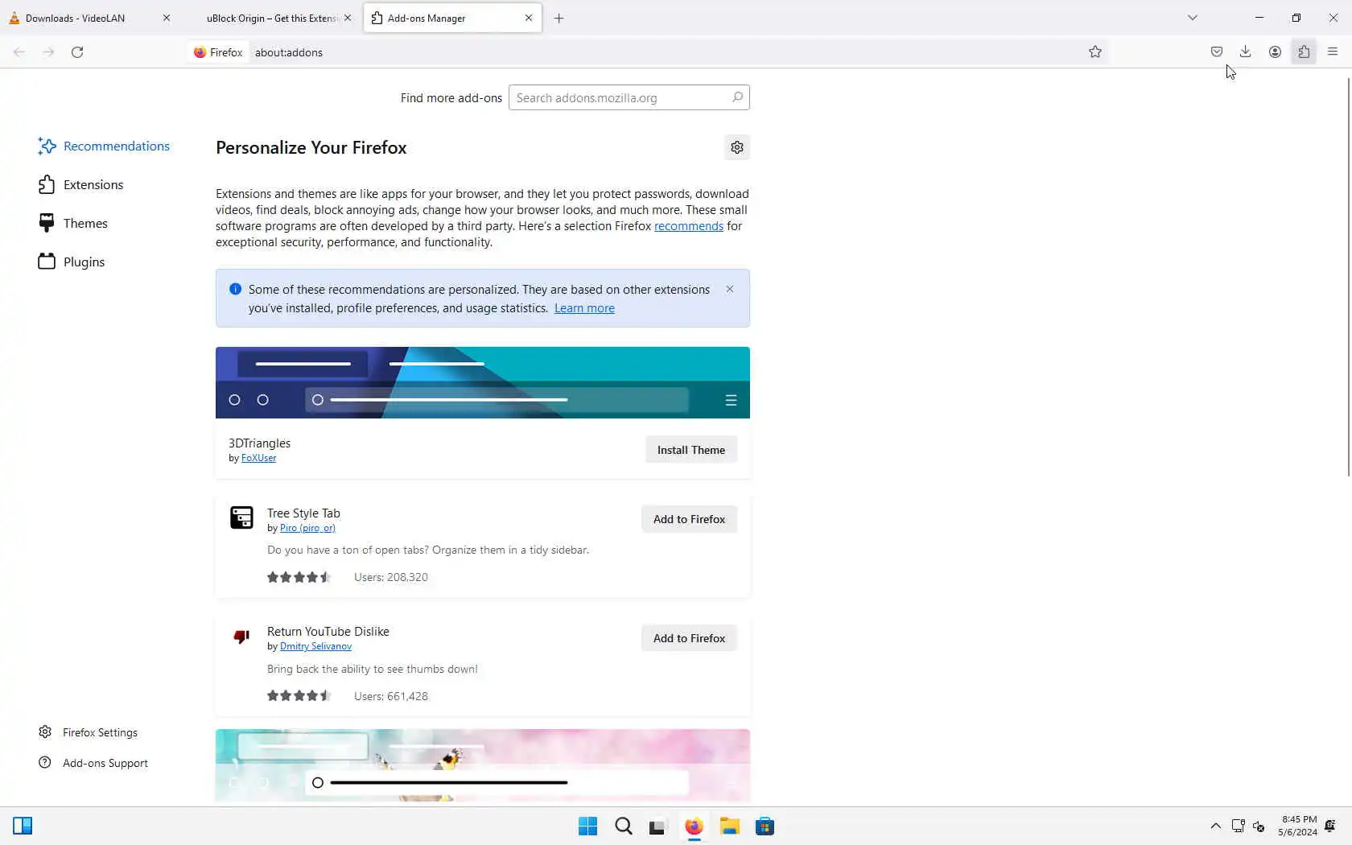The width and height of the screenshot is (1352, 845).
Task: Open the Firefox account icon
Action: click(x=1275, y=52)
